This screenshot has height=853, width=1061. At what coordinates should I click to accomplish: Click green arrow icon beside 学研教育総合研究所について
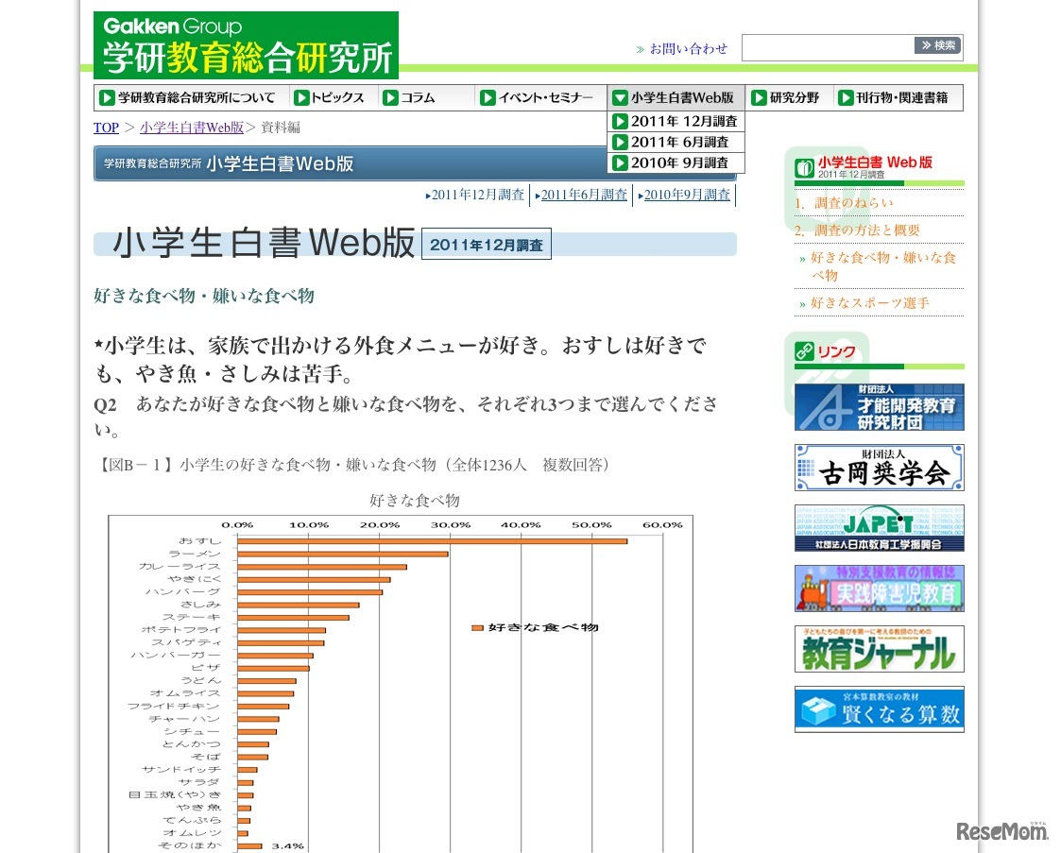point(107,98)
